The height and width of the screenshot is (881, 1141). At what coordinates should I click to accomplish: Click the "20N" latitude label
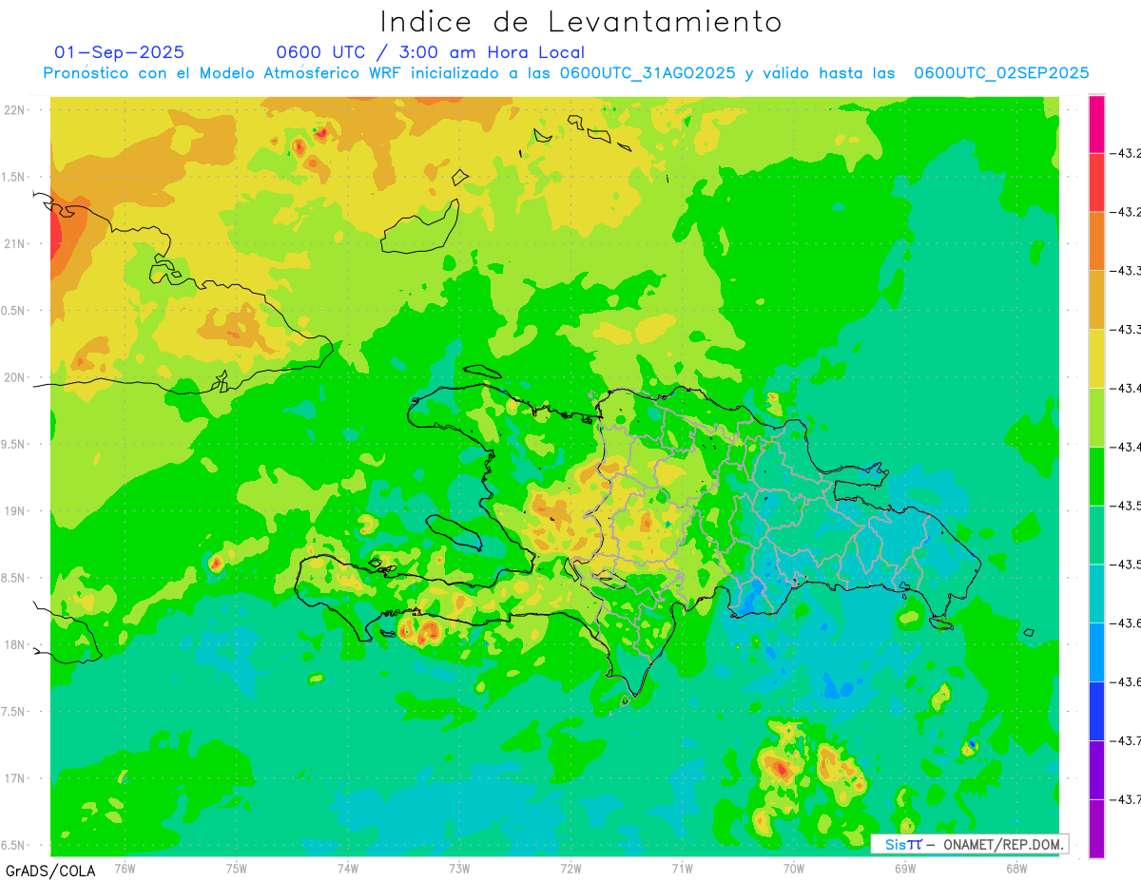13,377
